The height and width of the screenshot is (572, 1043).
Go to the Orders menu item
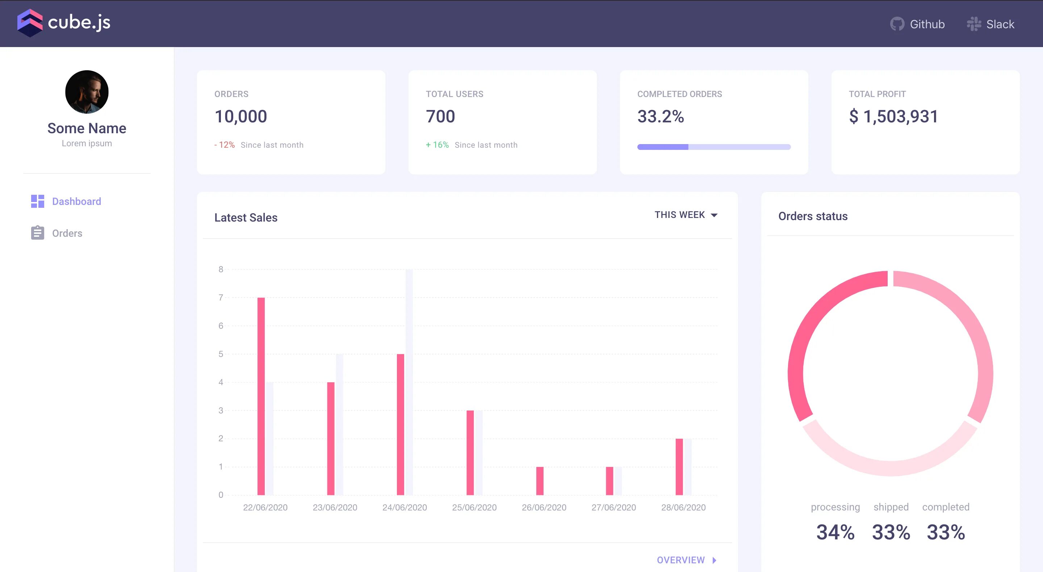(67, 233)
